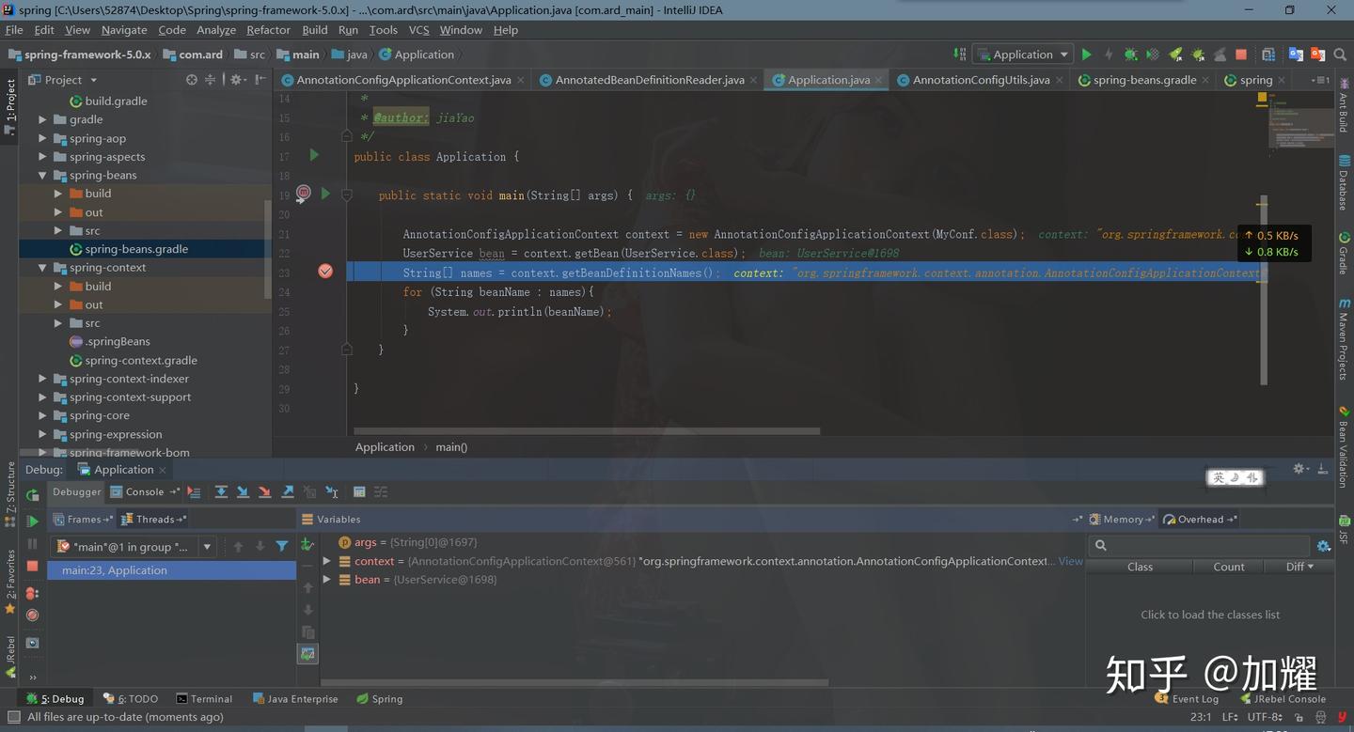This screenshot has width=1354, height=732.
Task: Click the Step Into debugger icon
Action: coord(243,491)
